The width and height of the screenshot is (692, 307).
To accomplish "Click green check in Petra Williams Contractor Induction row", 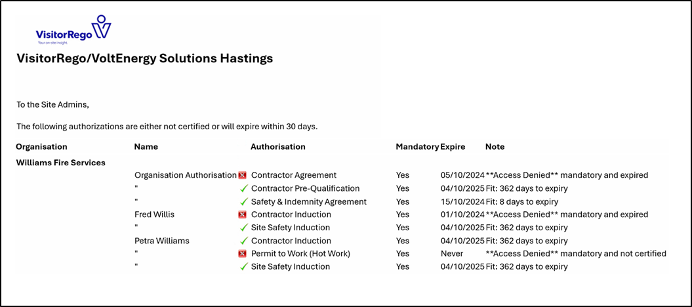I will pos(243,241).
